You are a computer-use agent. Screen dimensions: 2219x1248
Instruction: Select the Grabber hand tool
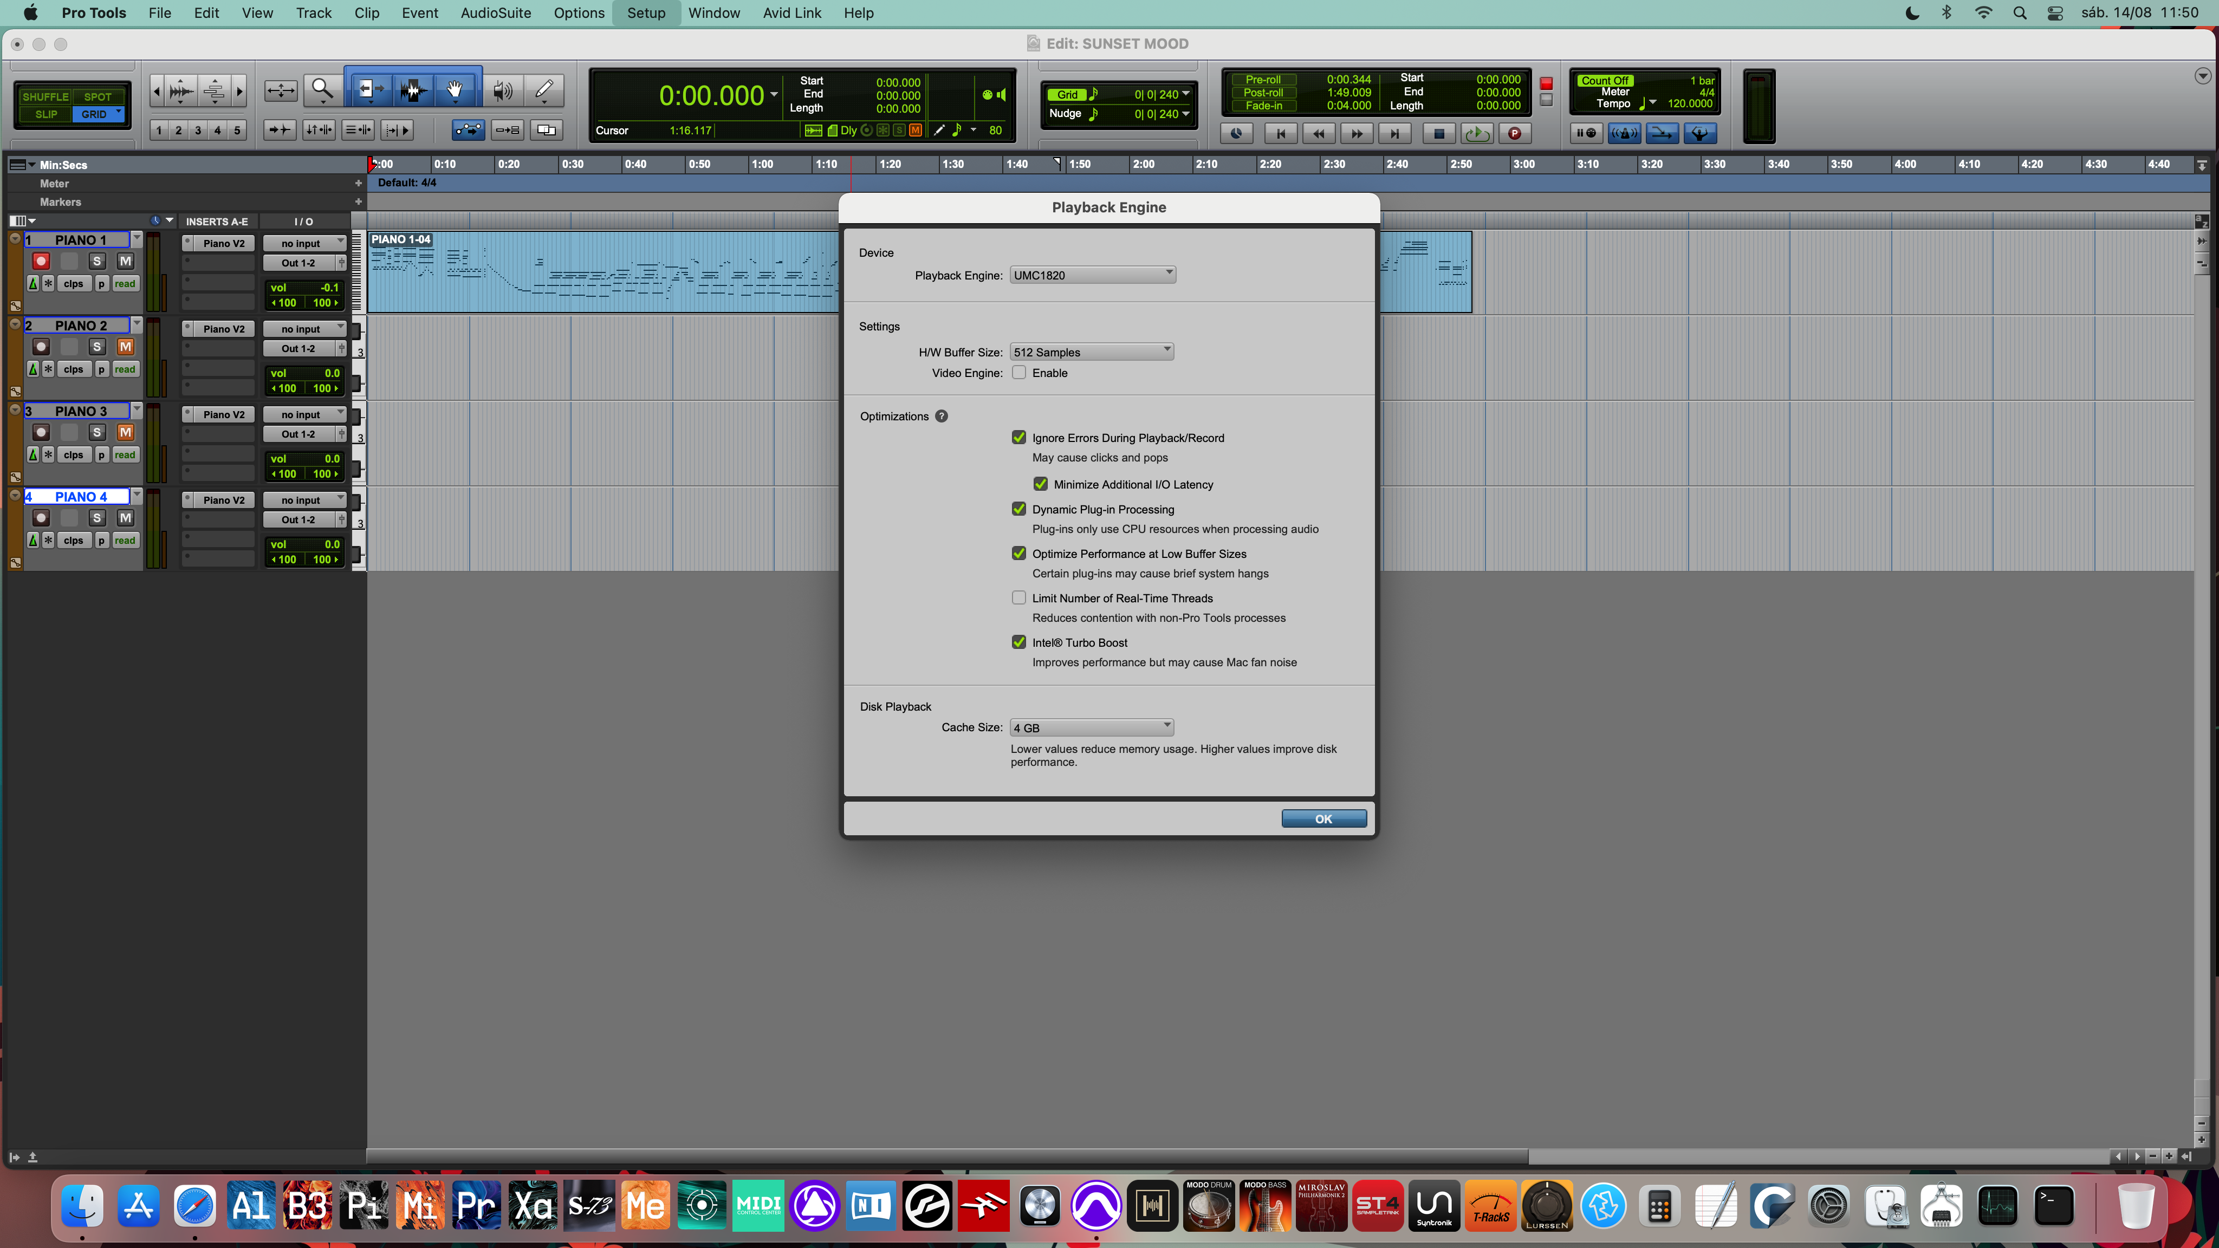pos(455,89)
